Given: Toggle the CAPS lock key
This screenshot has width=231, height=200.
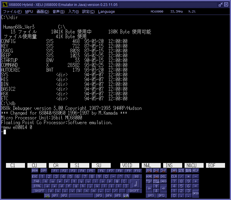Looking at the screenshot, I should (x=174, y=171).
